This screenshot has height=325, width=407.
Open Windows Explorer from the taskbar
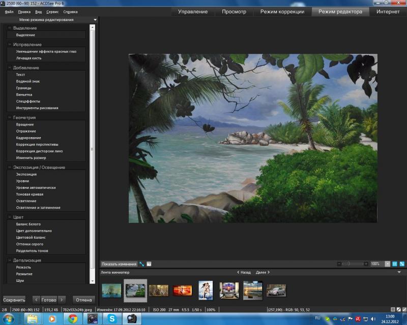[x=33, y=319]
